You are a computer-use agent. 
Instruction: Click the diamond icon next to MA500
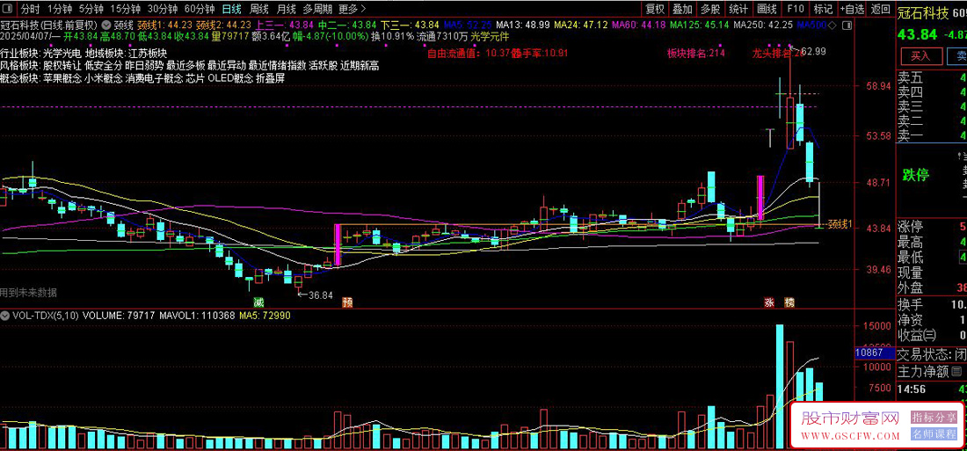coord(832,25)
